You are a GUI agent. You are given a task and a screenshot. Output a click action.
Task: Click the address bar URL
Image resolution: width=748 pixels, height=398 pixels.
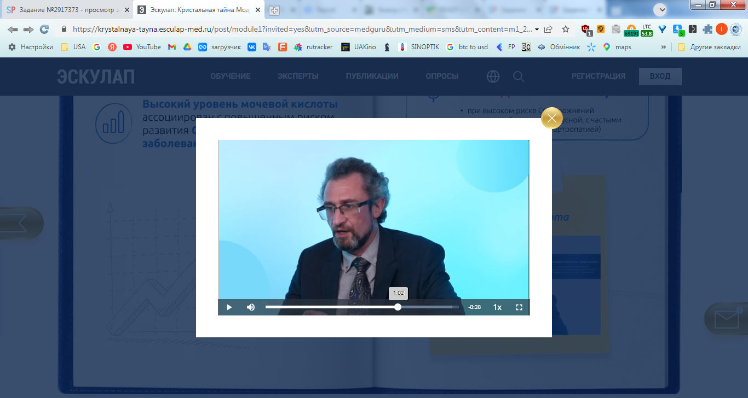302,30
